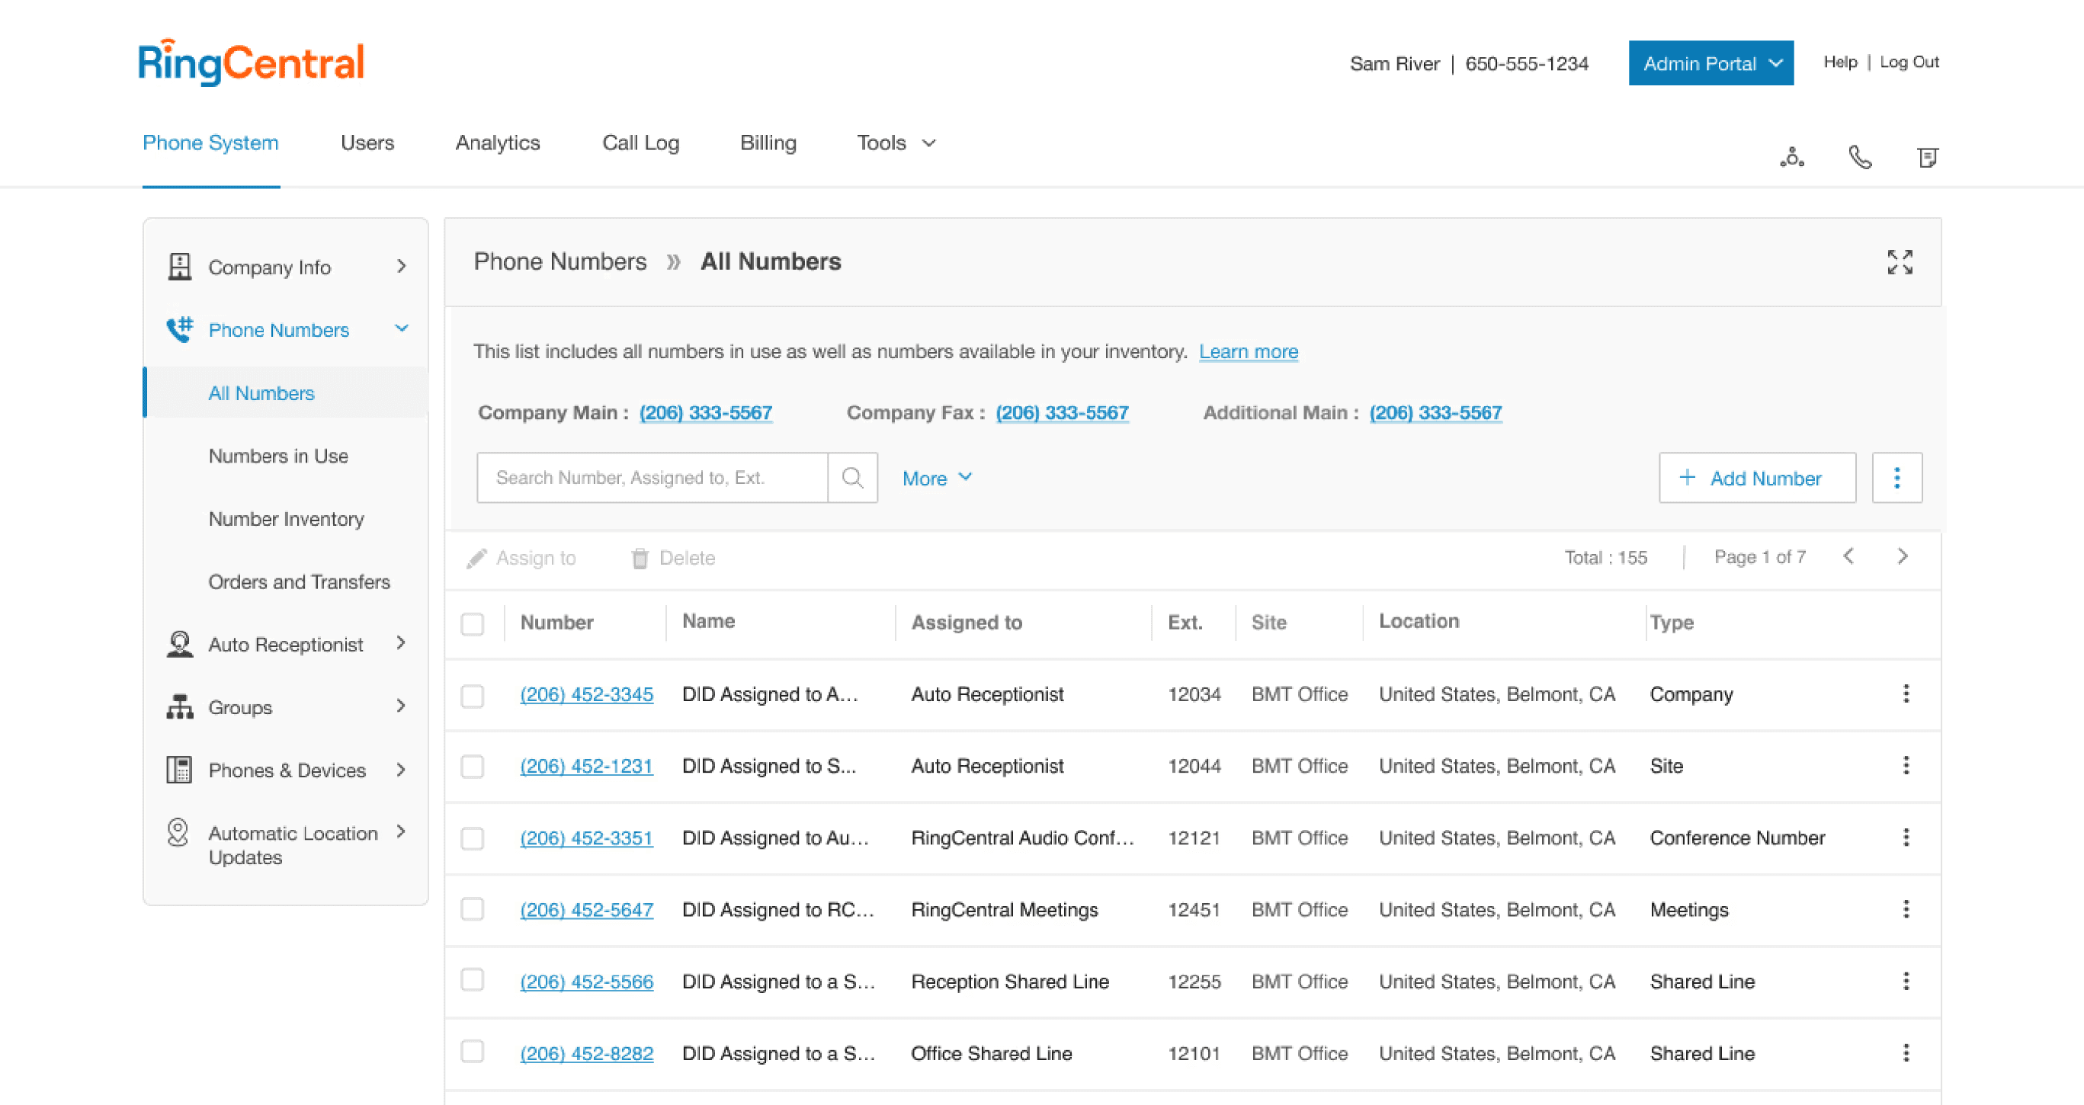
Task: Expand the More filter dropdown
Action: pos(936,478)
